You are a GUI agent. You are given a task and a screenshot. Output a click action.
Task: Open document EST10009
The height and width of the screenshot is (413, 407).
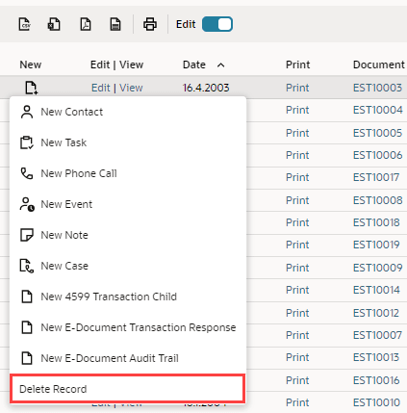pyautogui.click(x=377, y=268)
